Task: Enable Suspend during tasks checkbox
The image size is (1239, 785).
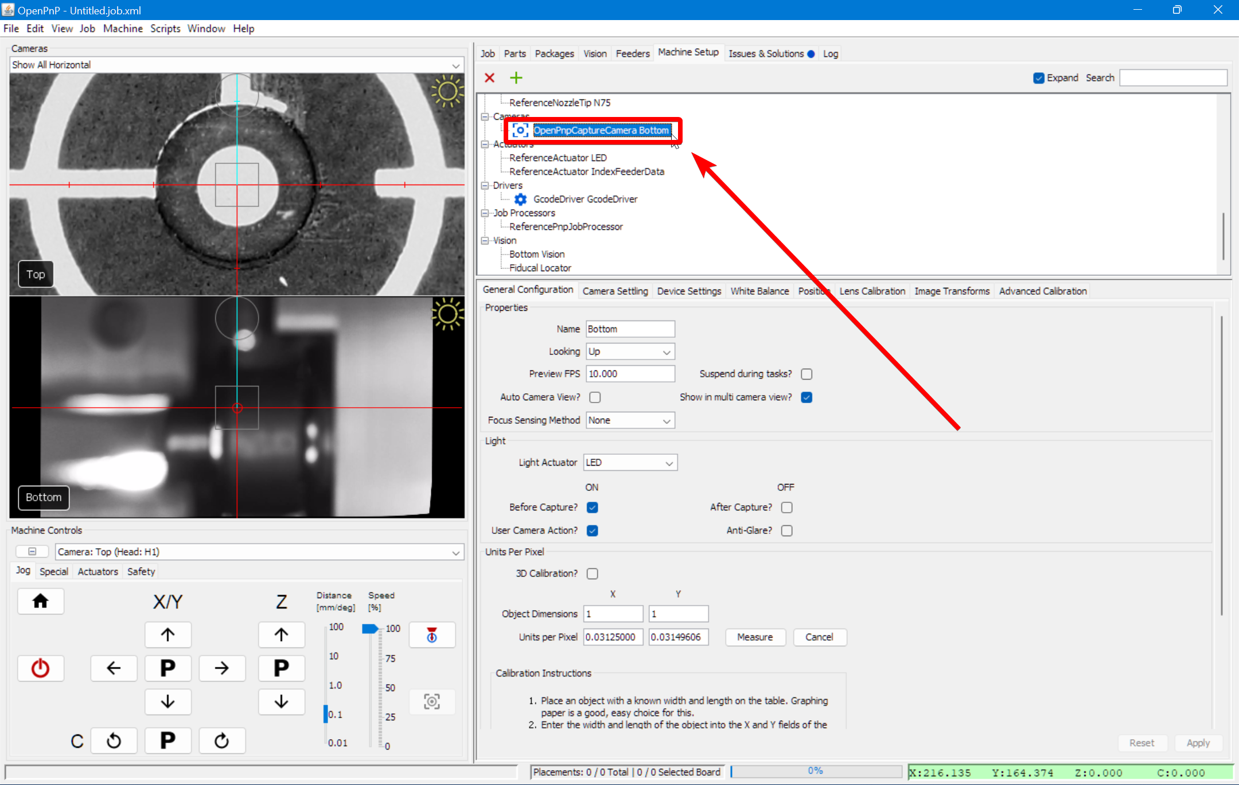Action: pos(806,374)
